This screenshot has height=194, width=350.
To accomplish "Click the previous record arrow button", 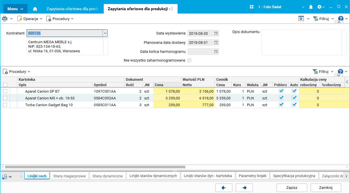I will tap(224, 188).
